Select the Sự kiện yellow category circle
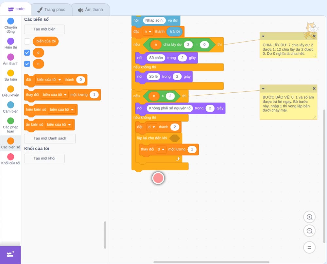The image size is (327, 264). point(11,73)
